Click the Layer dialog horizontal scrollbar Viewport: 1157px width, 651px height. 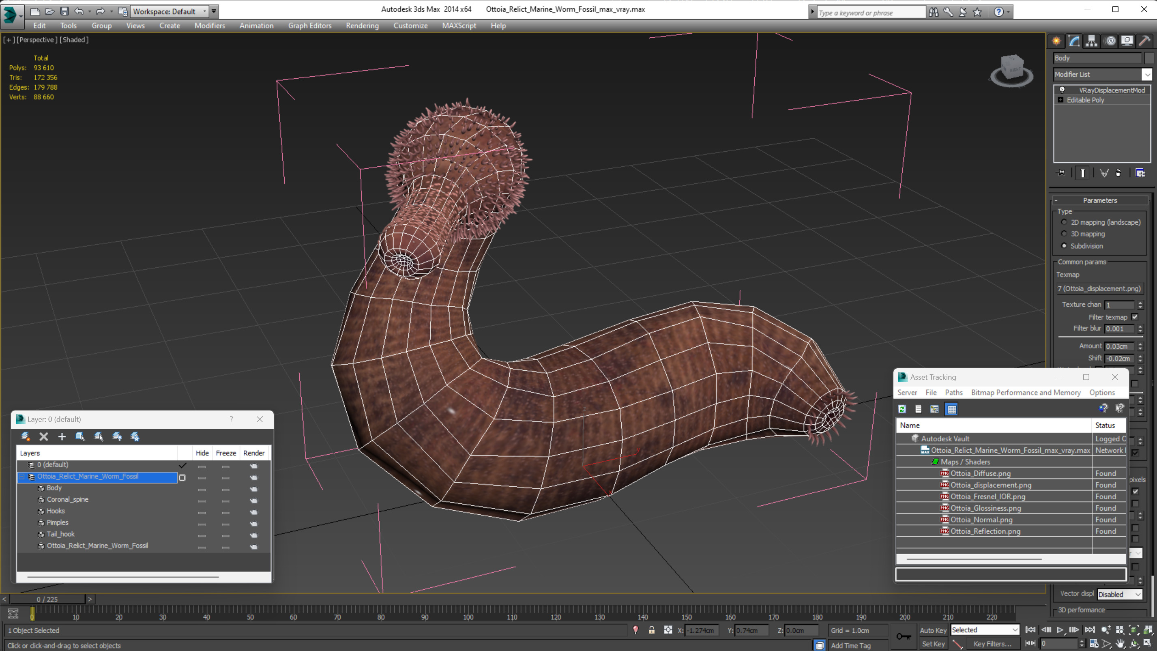point(122,576)
